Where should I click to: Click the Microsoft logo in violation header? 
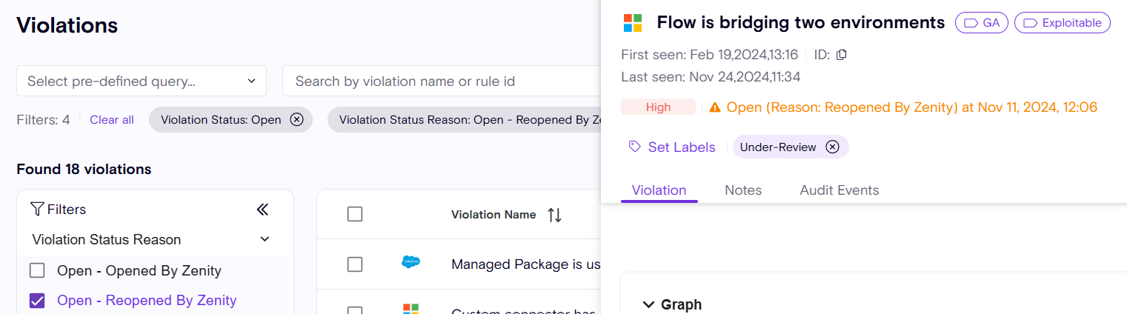pos(633,23)
